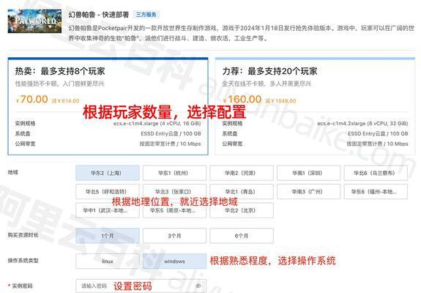
Task: Choose region 华北6（乌兰察布）
Action: tap(376, 173)
